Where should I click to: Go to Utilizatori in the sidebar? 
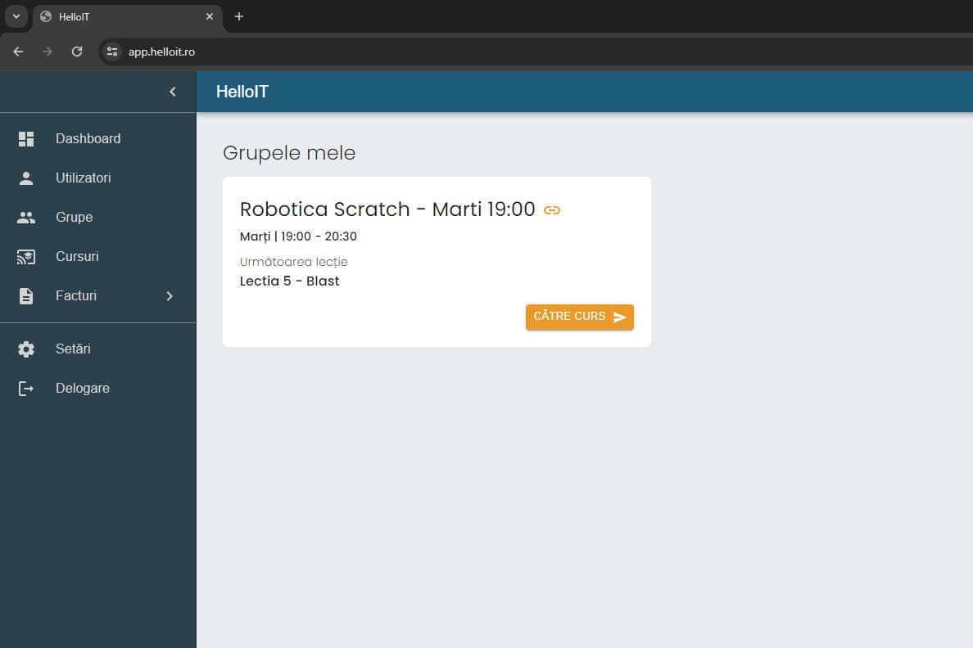point(98,178)
